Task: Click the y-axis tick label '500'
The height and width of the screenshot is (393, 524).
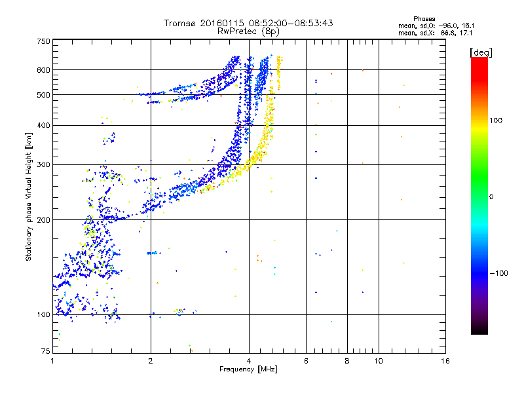Action: pyautogui.click(x=43, y=95)
